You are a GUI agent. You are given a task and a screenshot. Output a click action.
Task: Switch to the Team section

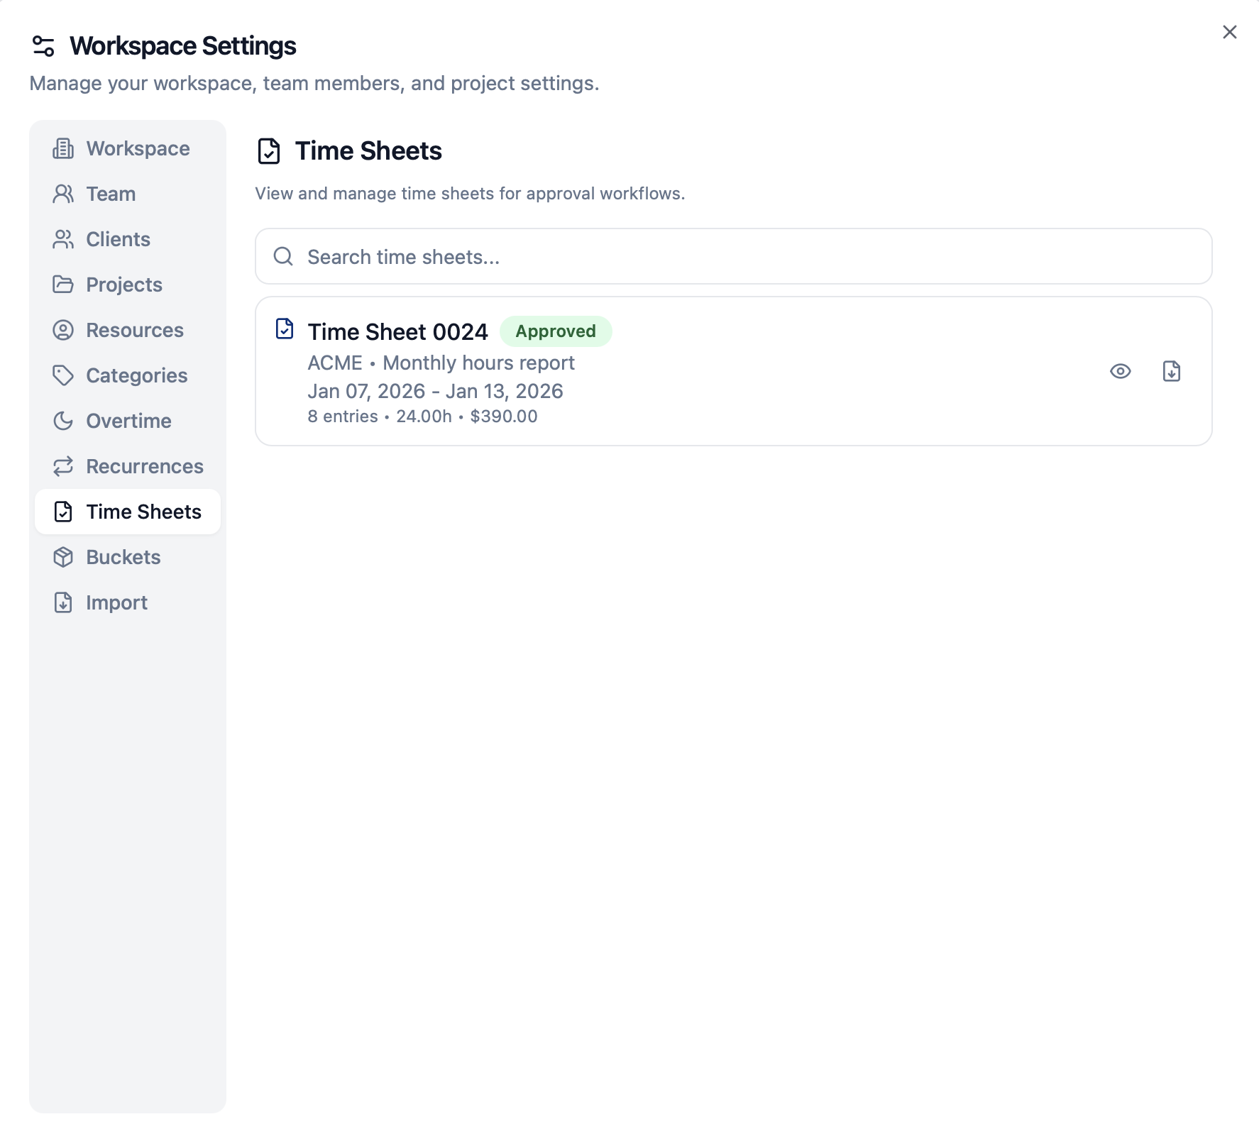click(128, 194)
